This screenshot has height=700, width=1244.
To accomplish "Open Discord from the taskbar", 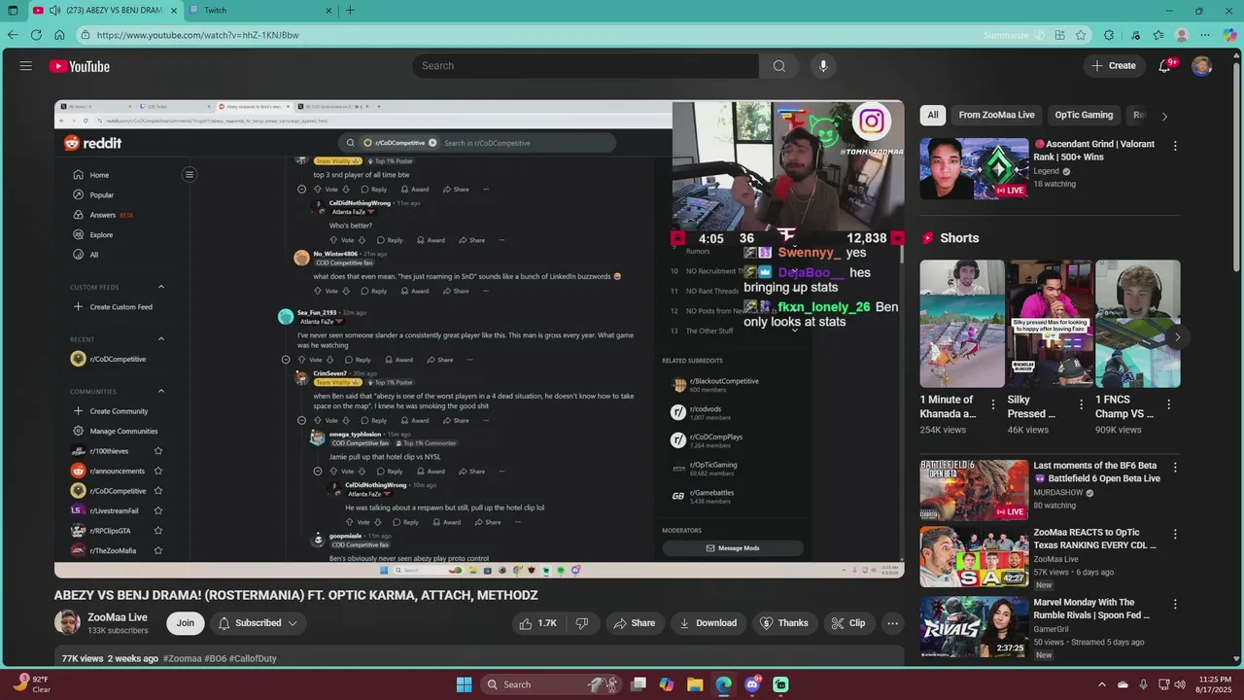I will click(x=752, y=684).
